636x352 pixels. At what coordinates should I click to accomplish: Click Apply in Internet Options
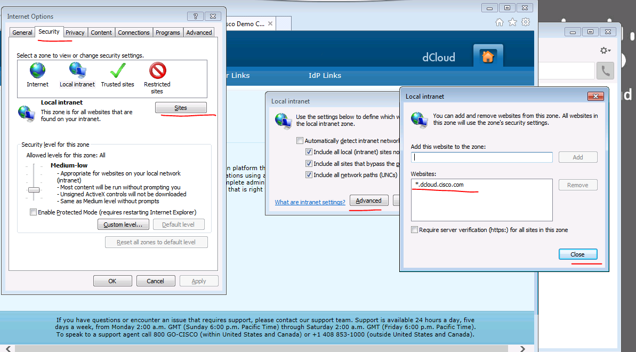199,281
